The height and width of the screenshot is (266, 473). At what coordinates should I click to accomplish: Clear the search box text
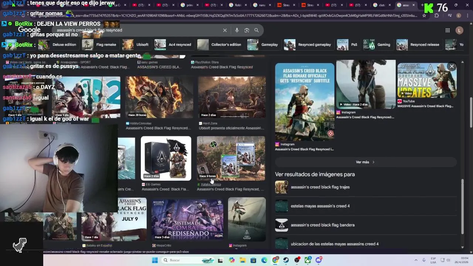[x=225, y=30]
